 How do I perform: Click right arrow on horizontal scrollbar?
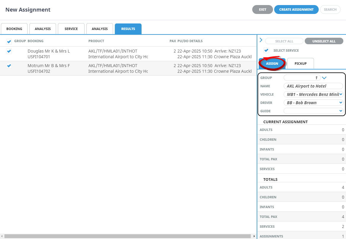(254, 236)
